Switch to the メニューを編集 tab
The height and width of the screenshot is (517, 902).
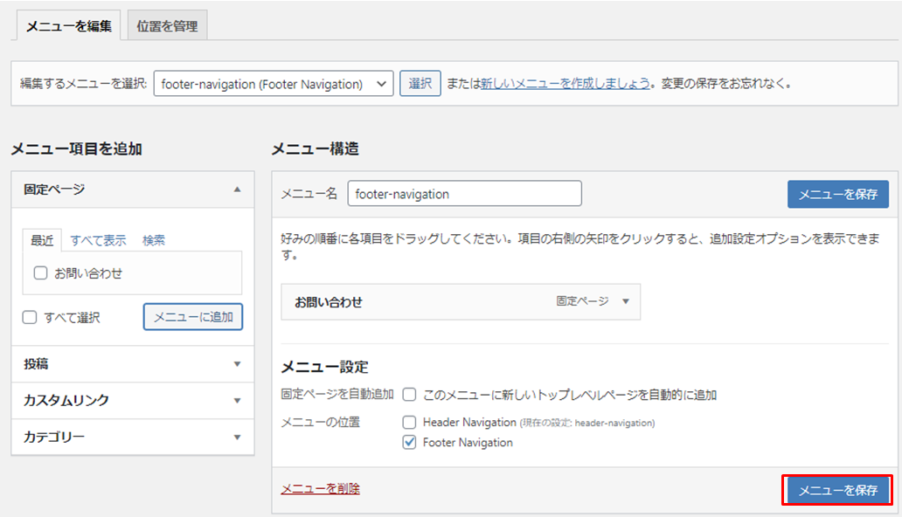click(x=68, y=26)
